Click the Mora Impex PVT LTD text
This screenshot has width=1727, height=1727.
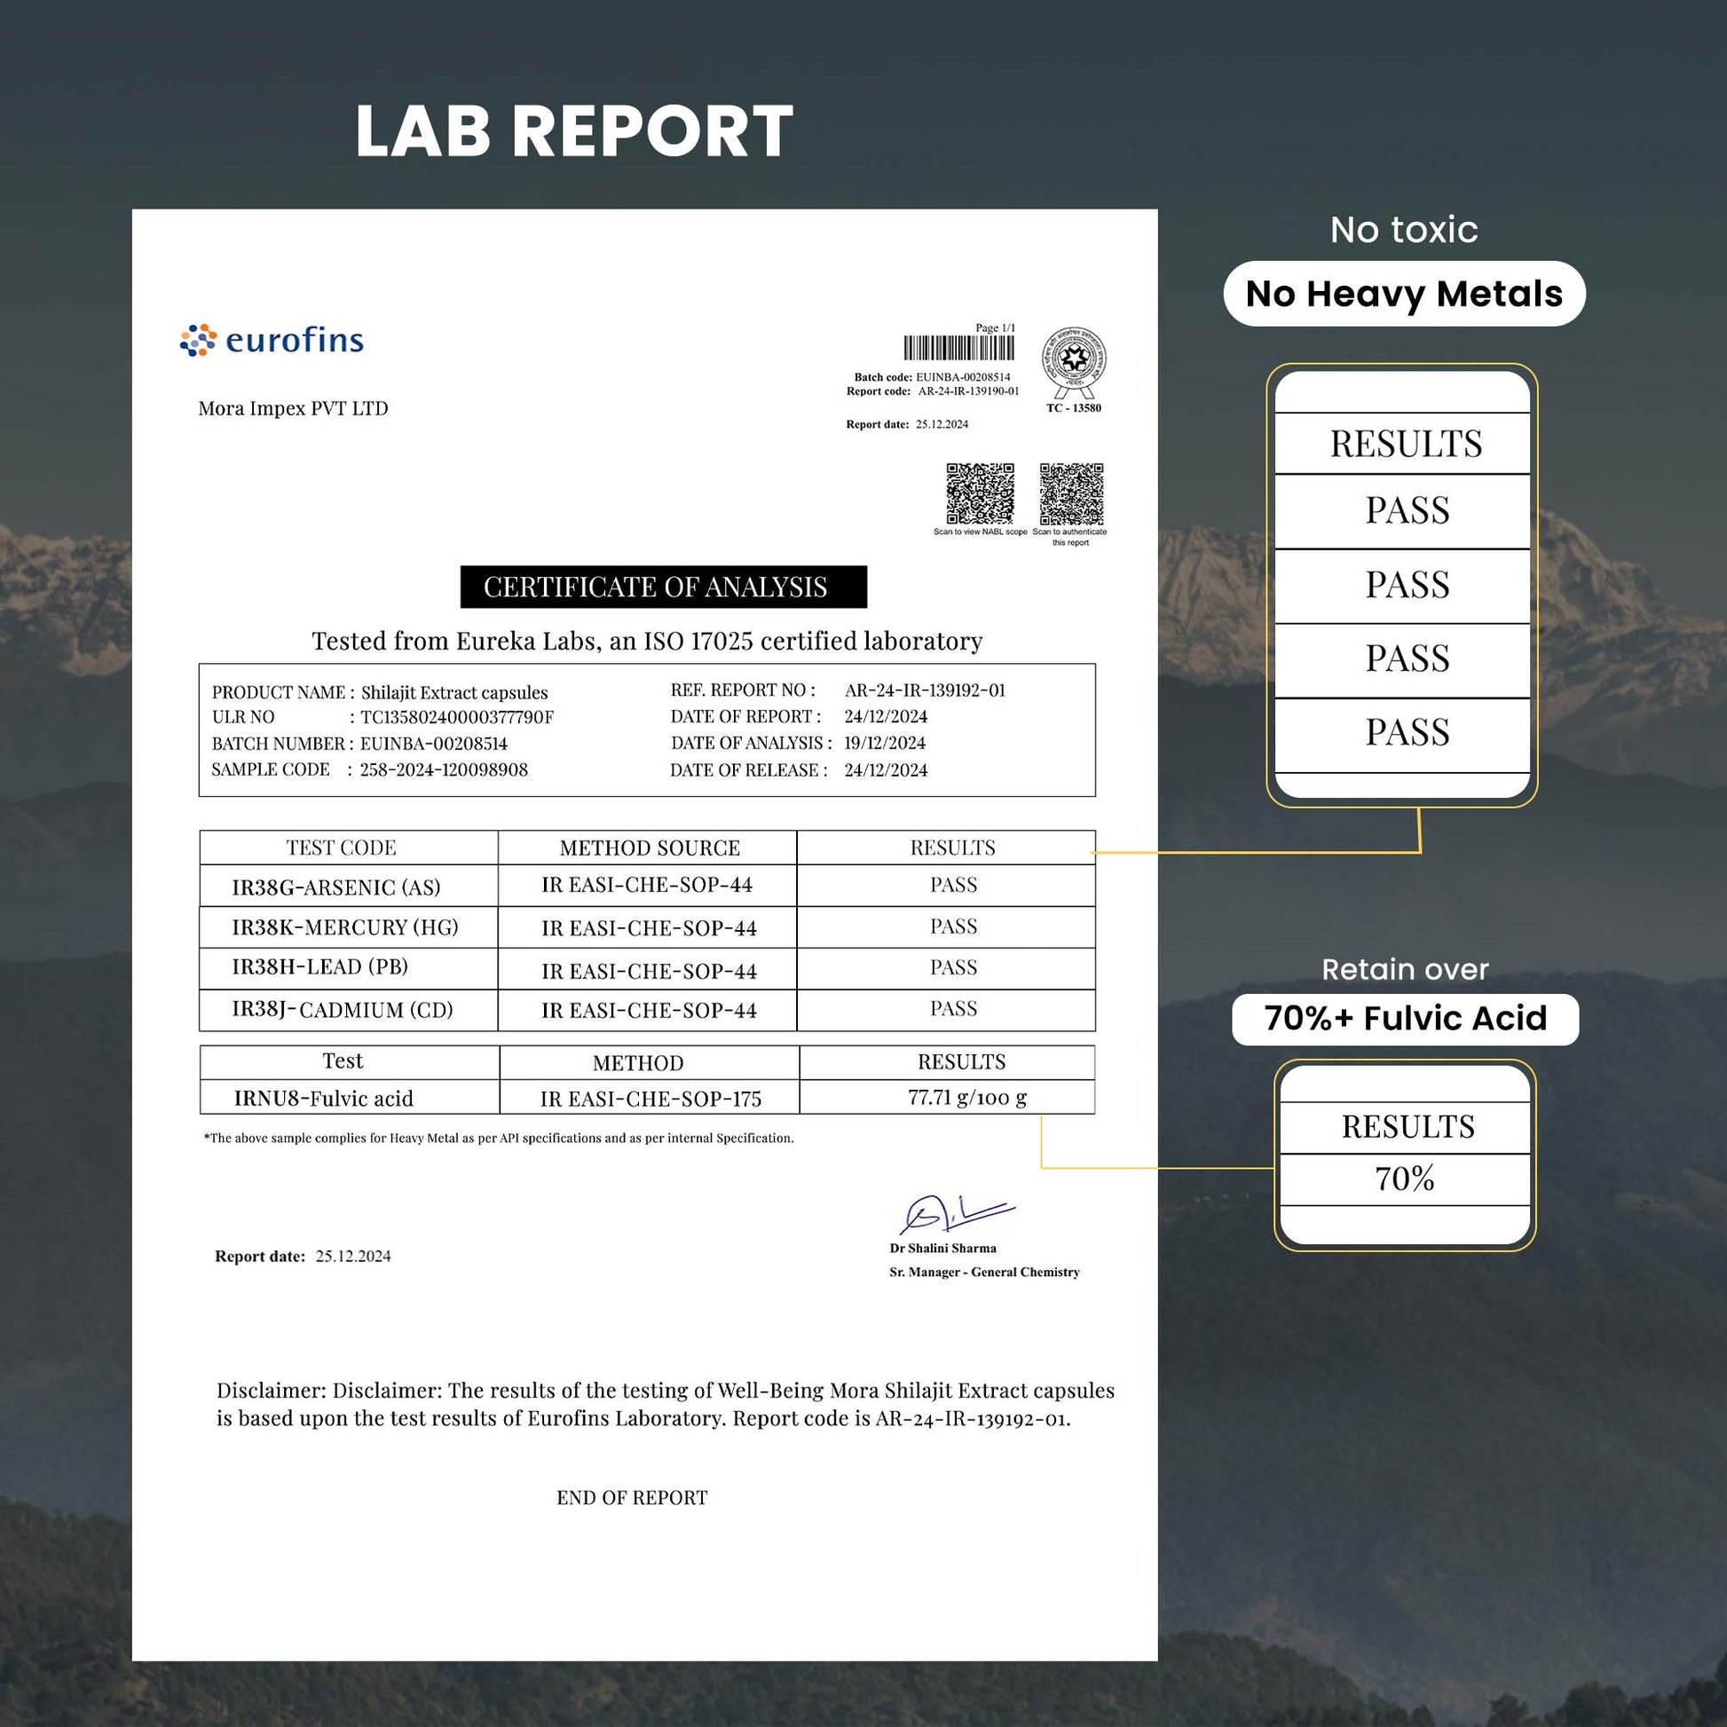293,408
